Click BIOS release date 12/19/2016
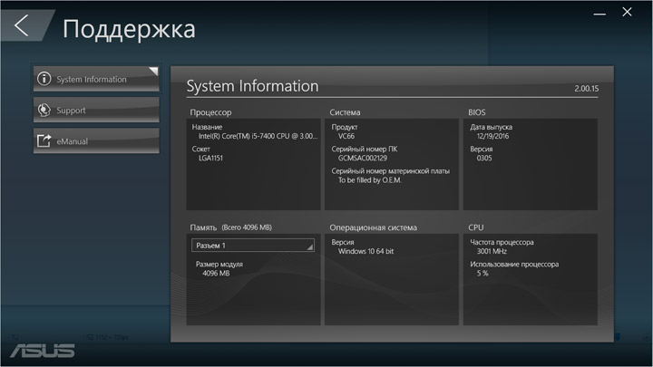The width and height of the screenshot is (653, 367). click(492, 136)
